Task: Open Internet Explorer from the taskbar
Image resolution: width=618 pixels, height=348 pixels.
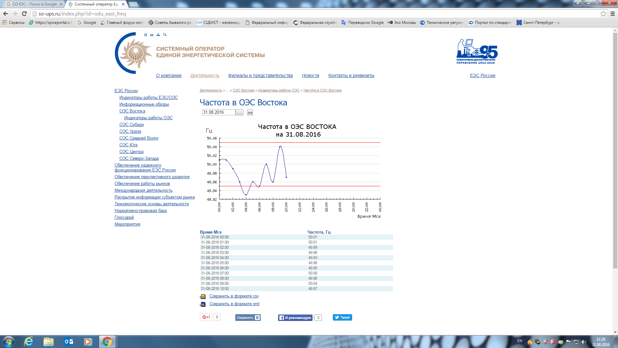Action: tap(29, 342)
